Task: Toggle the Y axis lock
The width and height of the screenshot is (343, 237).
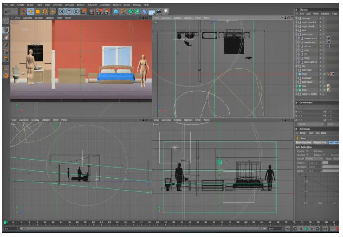Action: pyautogui.click(x=69, y=11)
